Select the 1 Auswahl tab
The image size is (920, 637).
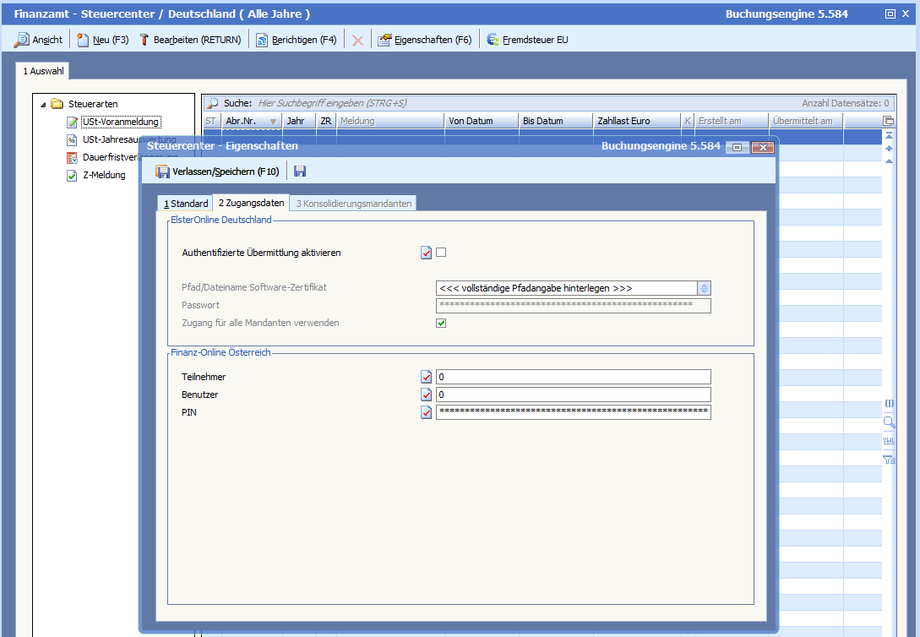[x=43, y=71]
